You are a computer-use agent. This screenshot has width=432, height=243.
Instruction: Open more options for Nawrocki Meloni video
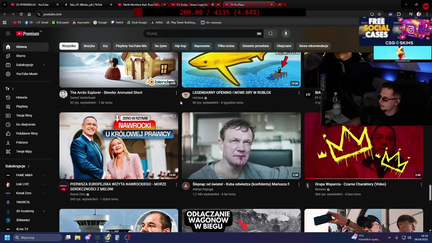(x=176, y=185)
